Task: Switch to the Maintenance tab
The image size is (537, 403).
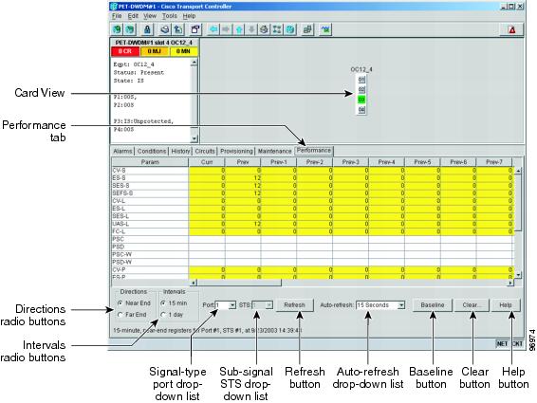Action: (x=274, y=151)
